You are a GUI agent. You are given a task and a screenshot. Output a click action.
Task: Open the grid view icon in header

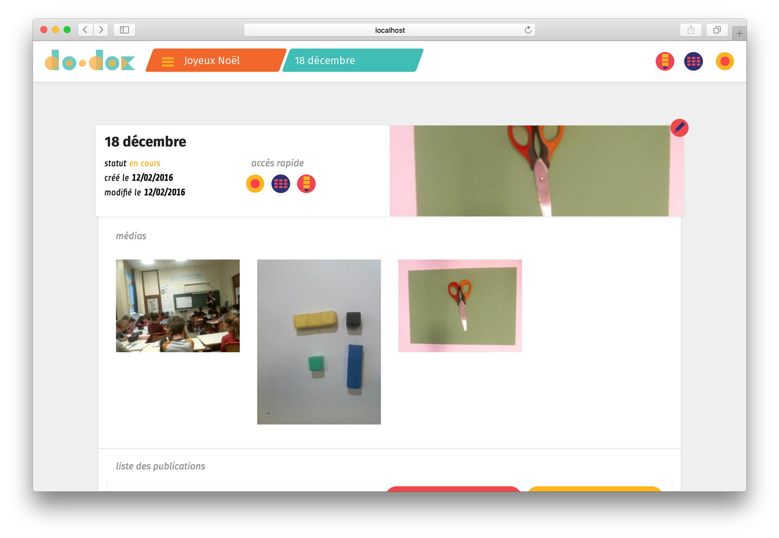pos(693,61)
